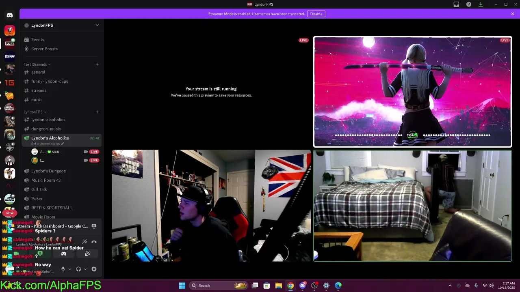
Task: Toggle screen share button
Action: (40, 254)
